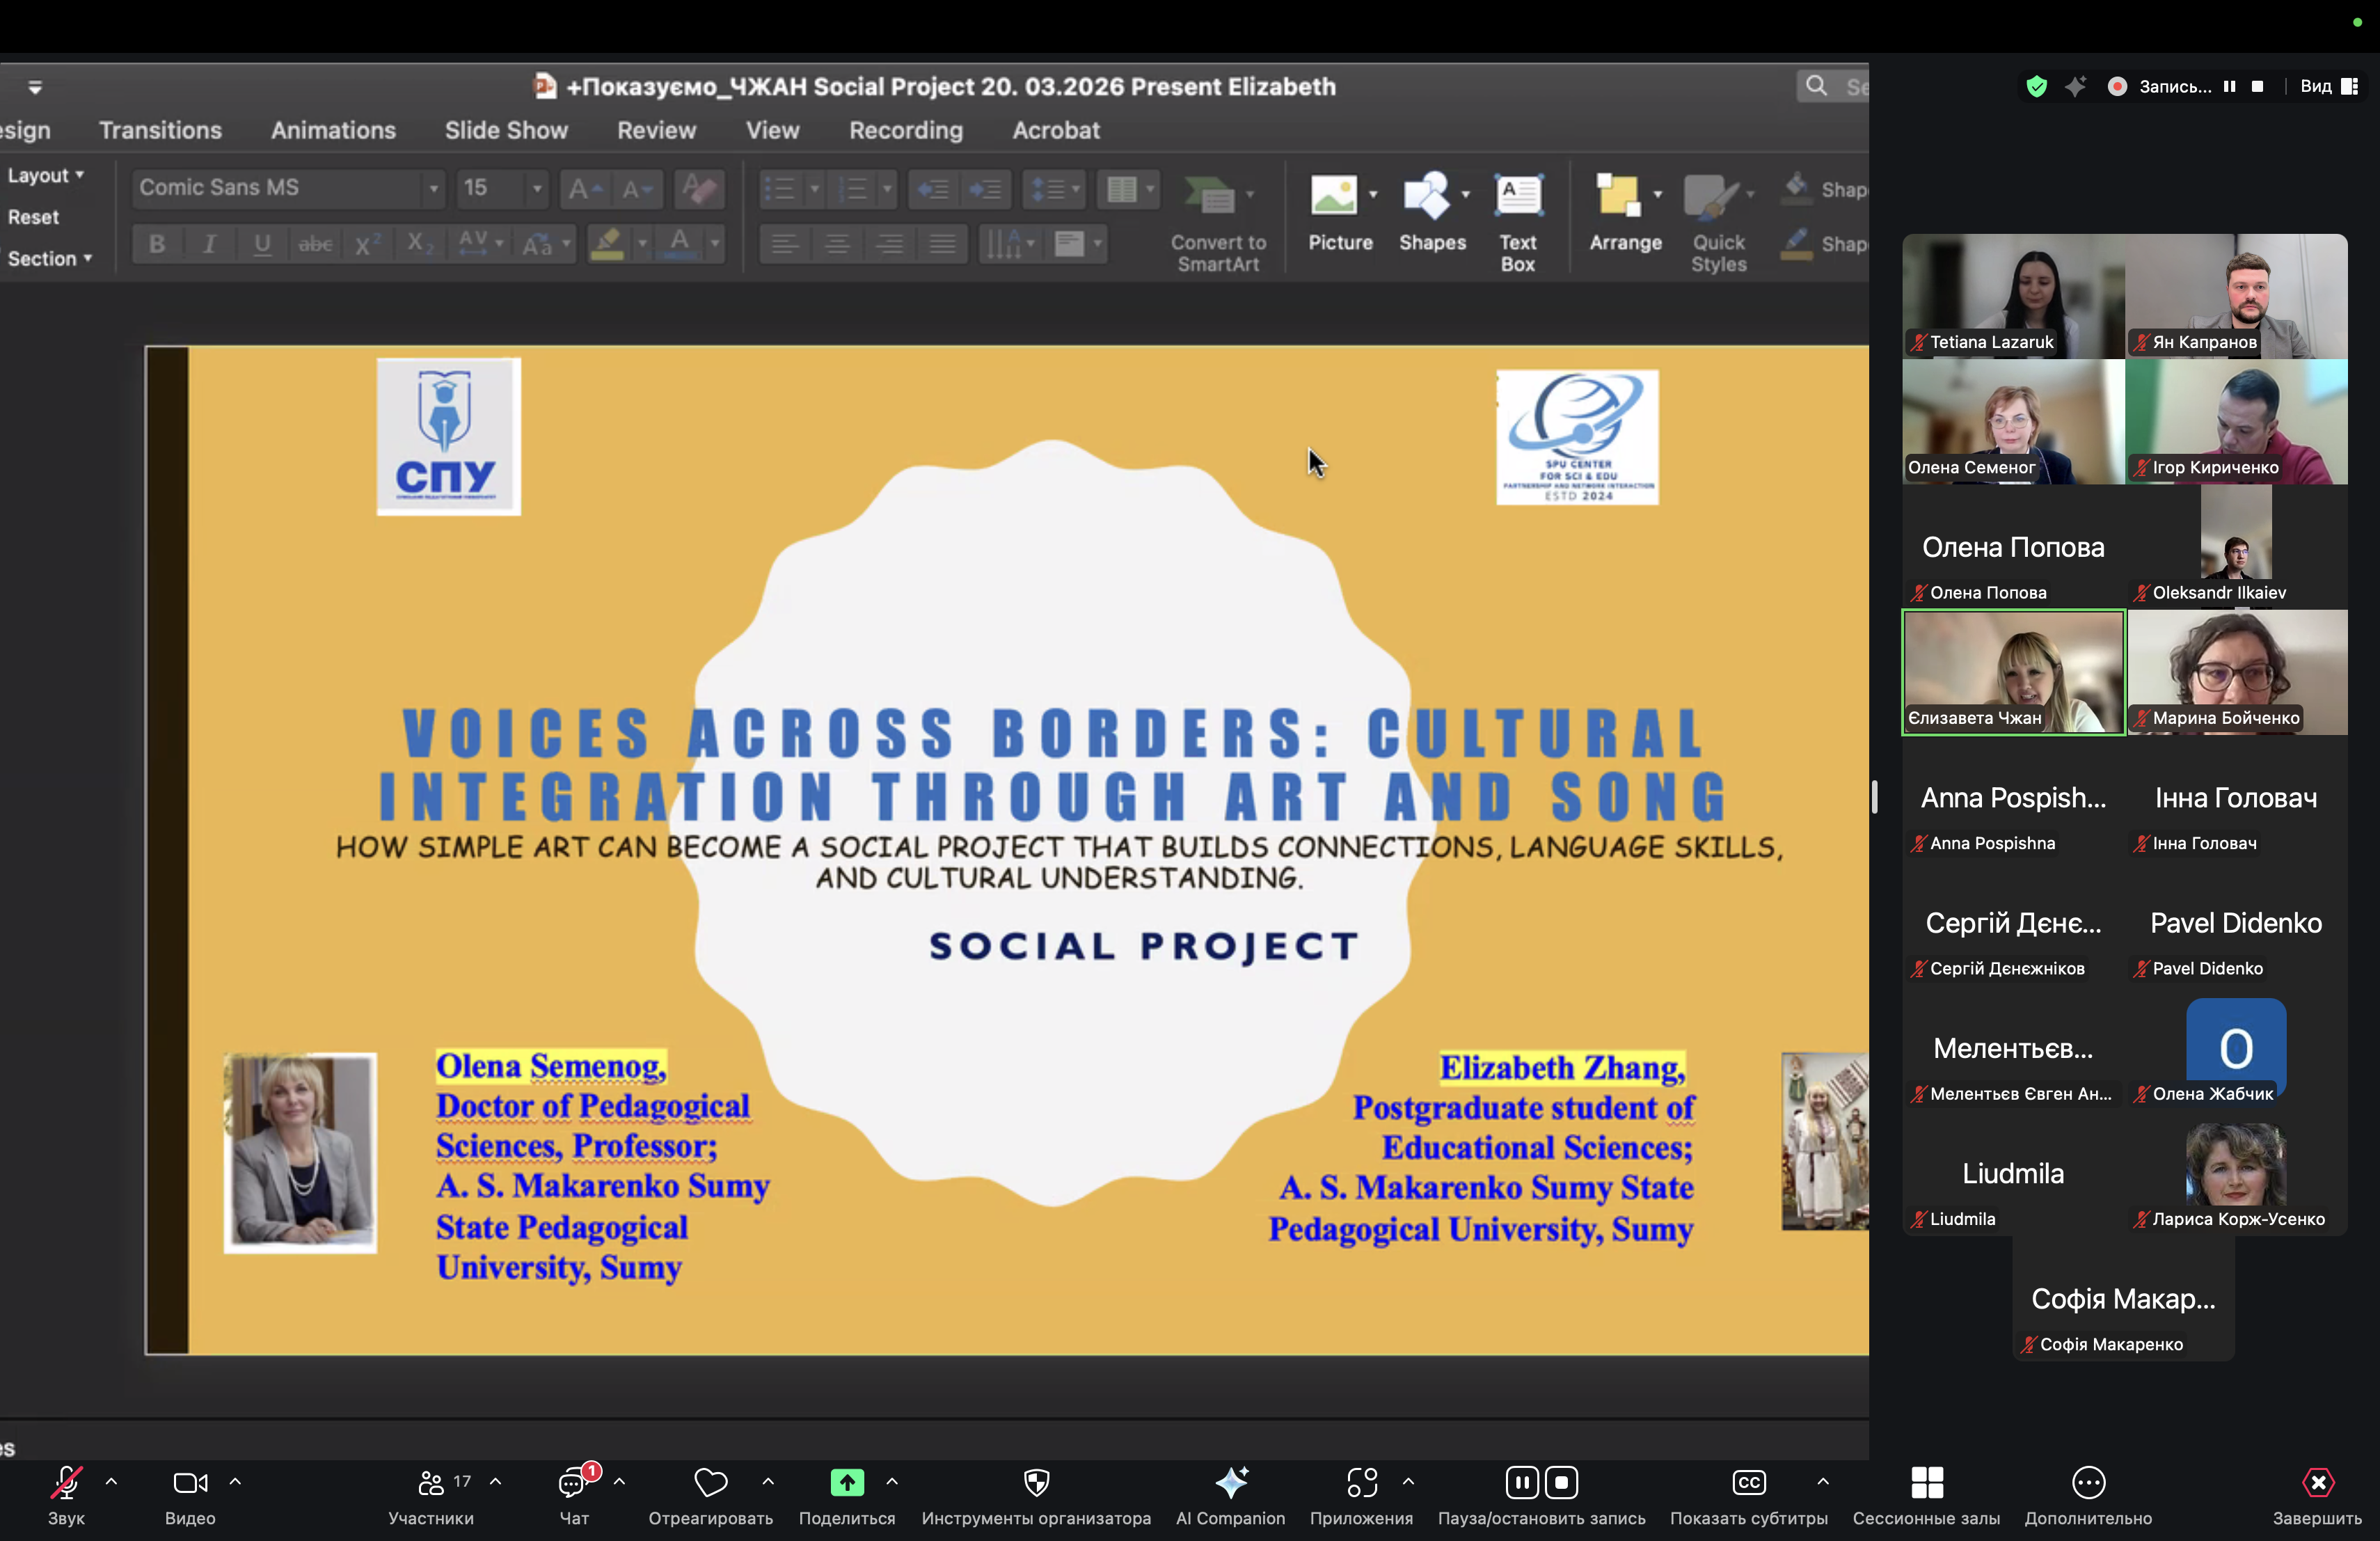Open the Breakout rooms icon

point(1926,1482)
